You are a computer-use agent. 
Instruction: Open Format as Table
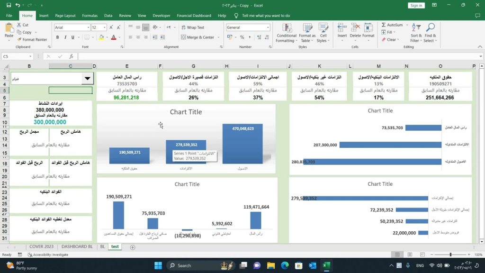pyautogui.click(x=307, y=33)
